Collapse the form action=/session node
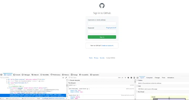Viewport: 189px width, 100px height. pos(8,88)
